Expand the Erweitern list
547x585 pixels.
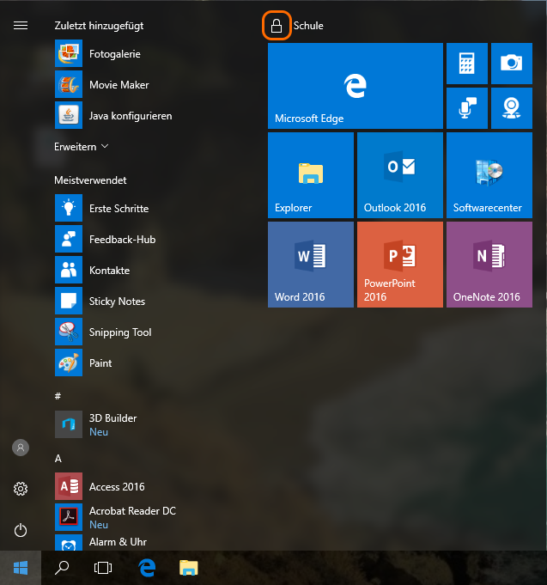pyautogui.click(x=82, y=147)
